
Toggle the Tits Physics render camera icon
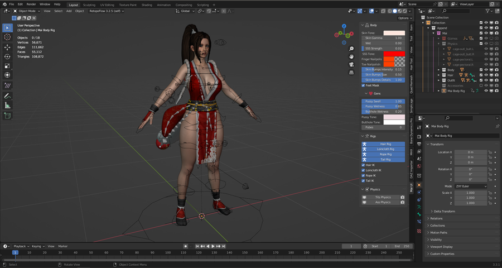coord(402,197)
